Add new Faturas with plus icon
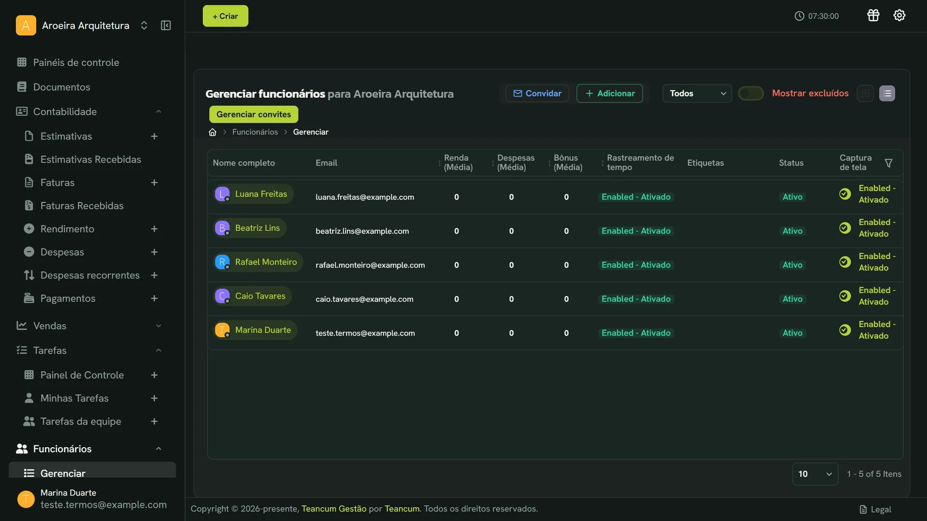The image size is (927, 521). point(154,183)
